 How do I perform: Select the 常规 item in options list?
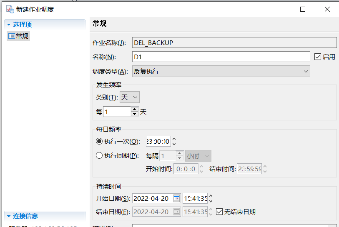(18, 36)
